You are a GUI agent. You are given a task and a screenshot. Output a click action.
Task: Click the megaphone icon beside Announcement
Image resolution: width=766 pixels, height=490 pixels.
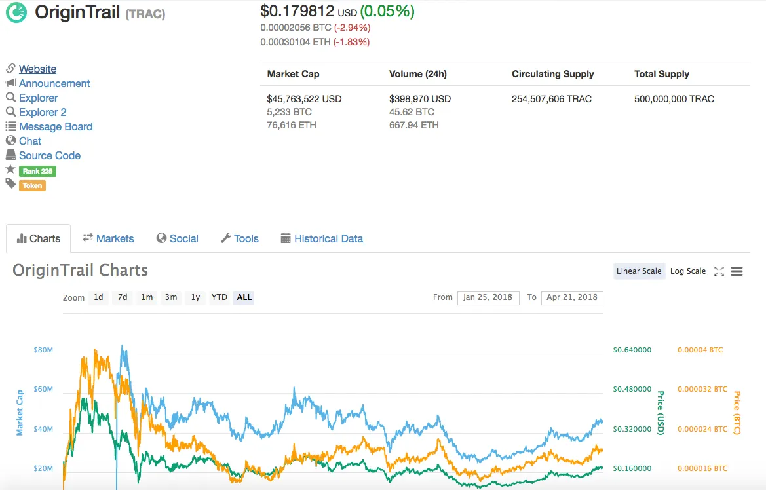[x=10, y=83]
